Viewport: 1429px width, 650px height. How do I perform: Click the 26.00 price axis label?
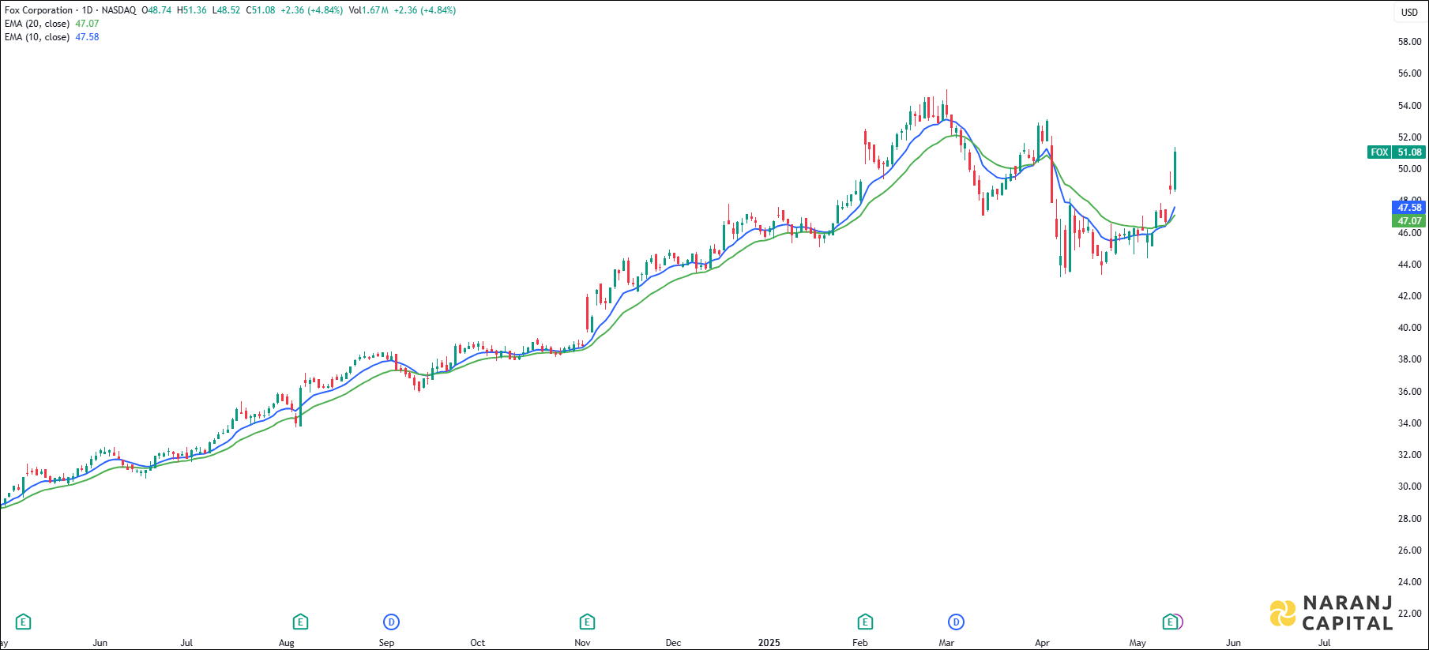1409,550
